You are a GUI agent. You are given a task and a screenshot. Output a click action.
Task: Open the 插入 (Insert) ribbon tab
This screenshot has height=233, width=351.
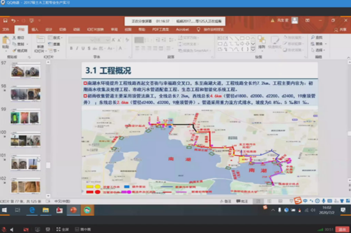coord(34,29)
